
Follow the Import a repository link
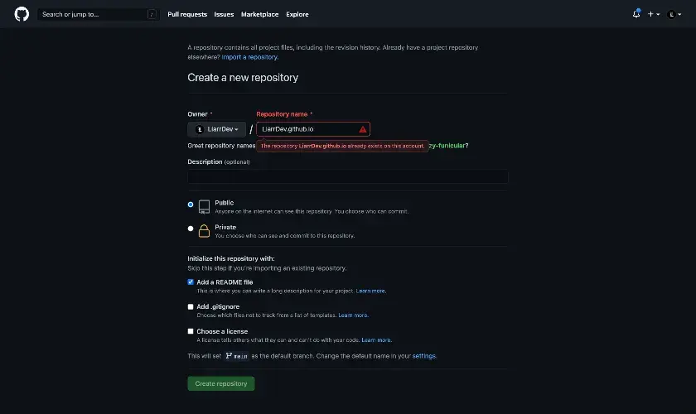[249, 57]
